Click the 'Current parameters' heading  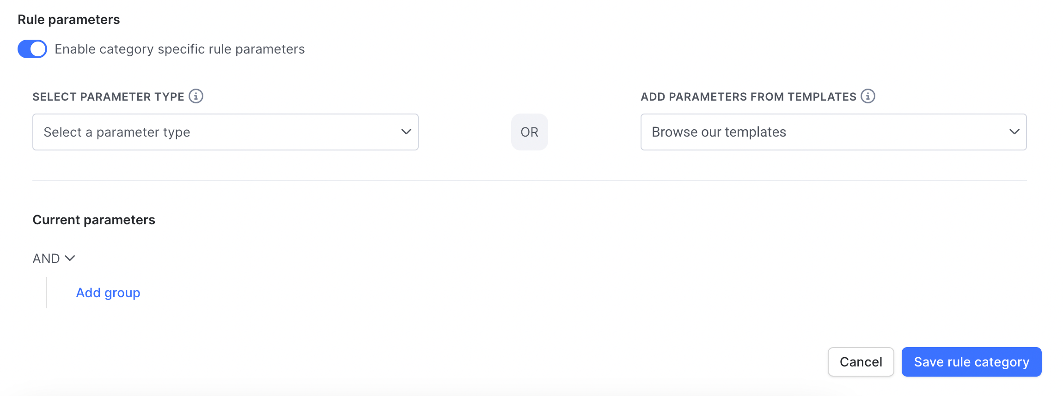[94, 220]
